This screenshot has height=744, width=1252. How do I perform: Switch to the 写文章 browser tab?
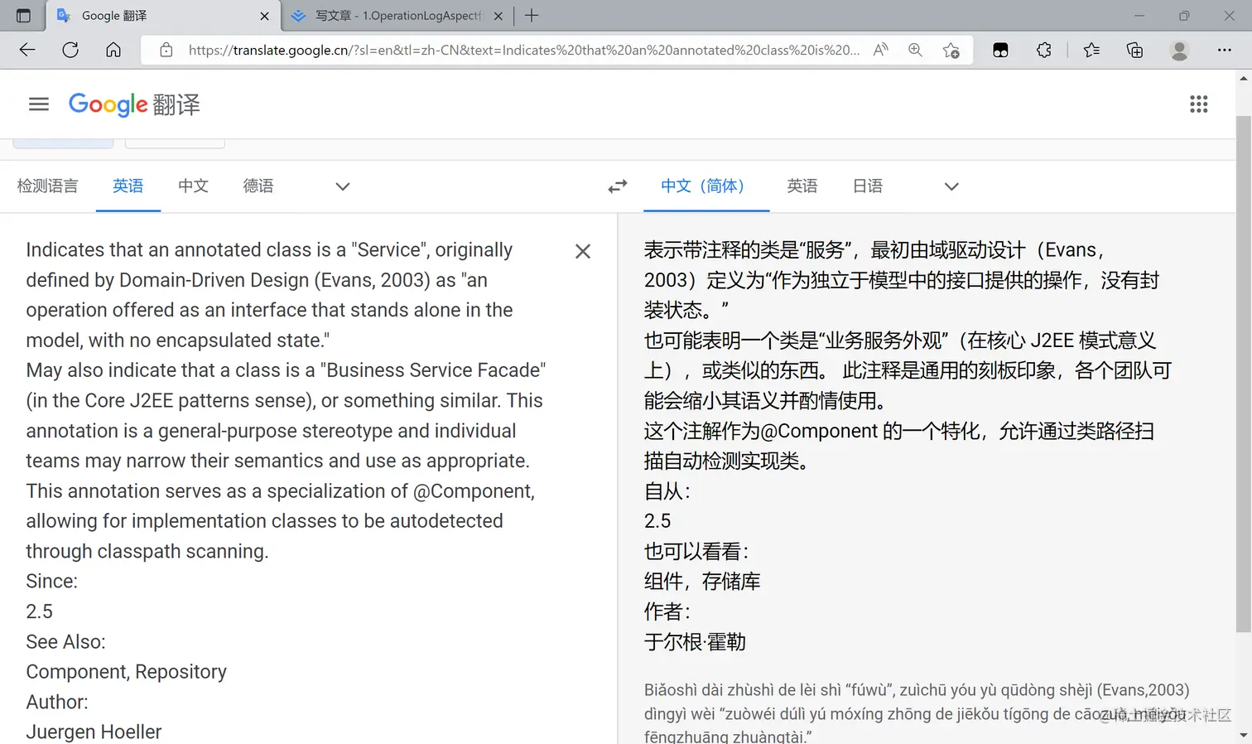[x=397, y=16]
